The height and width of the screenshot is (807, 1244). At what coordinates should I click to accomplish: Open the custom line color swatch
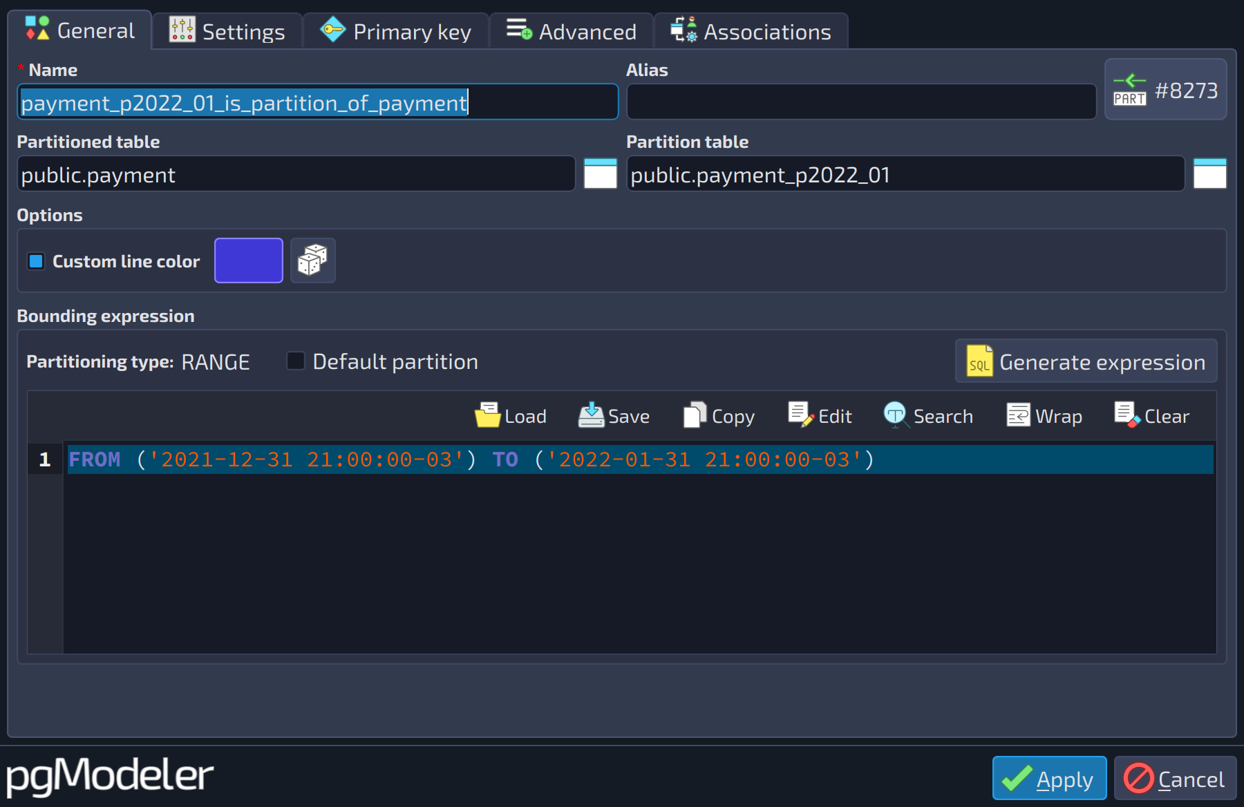point(249,260)
